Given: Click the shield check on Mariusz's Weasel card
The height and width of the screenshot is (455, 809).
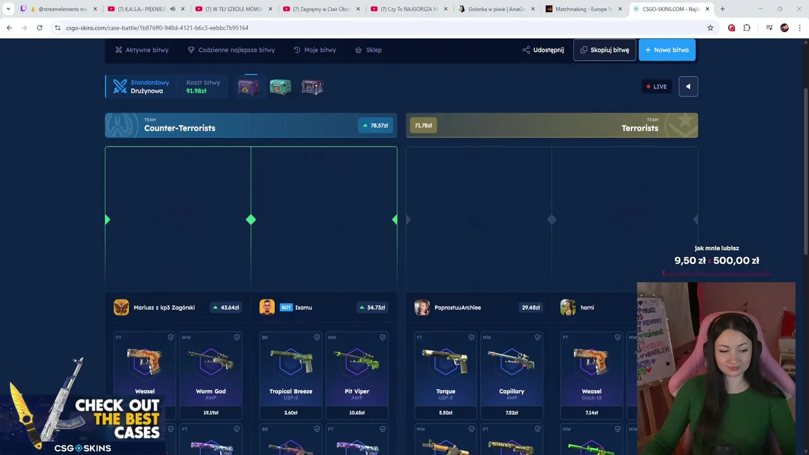Looking at the screenshot, I should (x=171, y=337).
